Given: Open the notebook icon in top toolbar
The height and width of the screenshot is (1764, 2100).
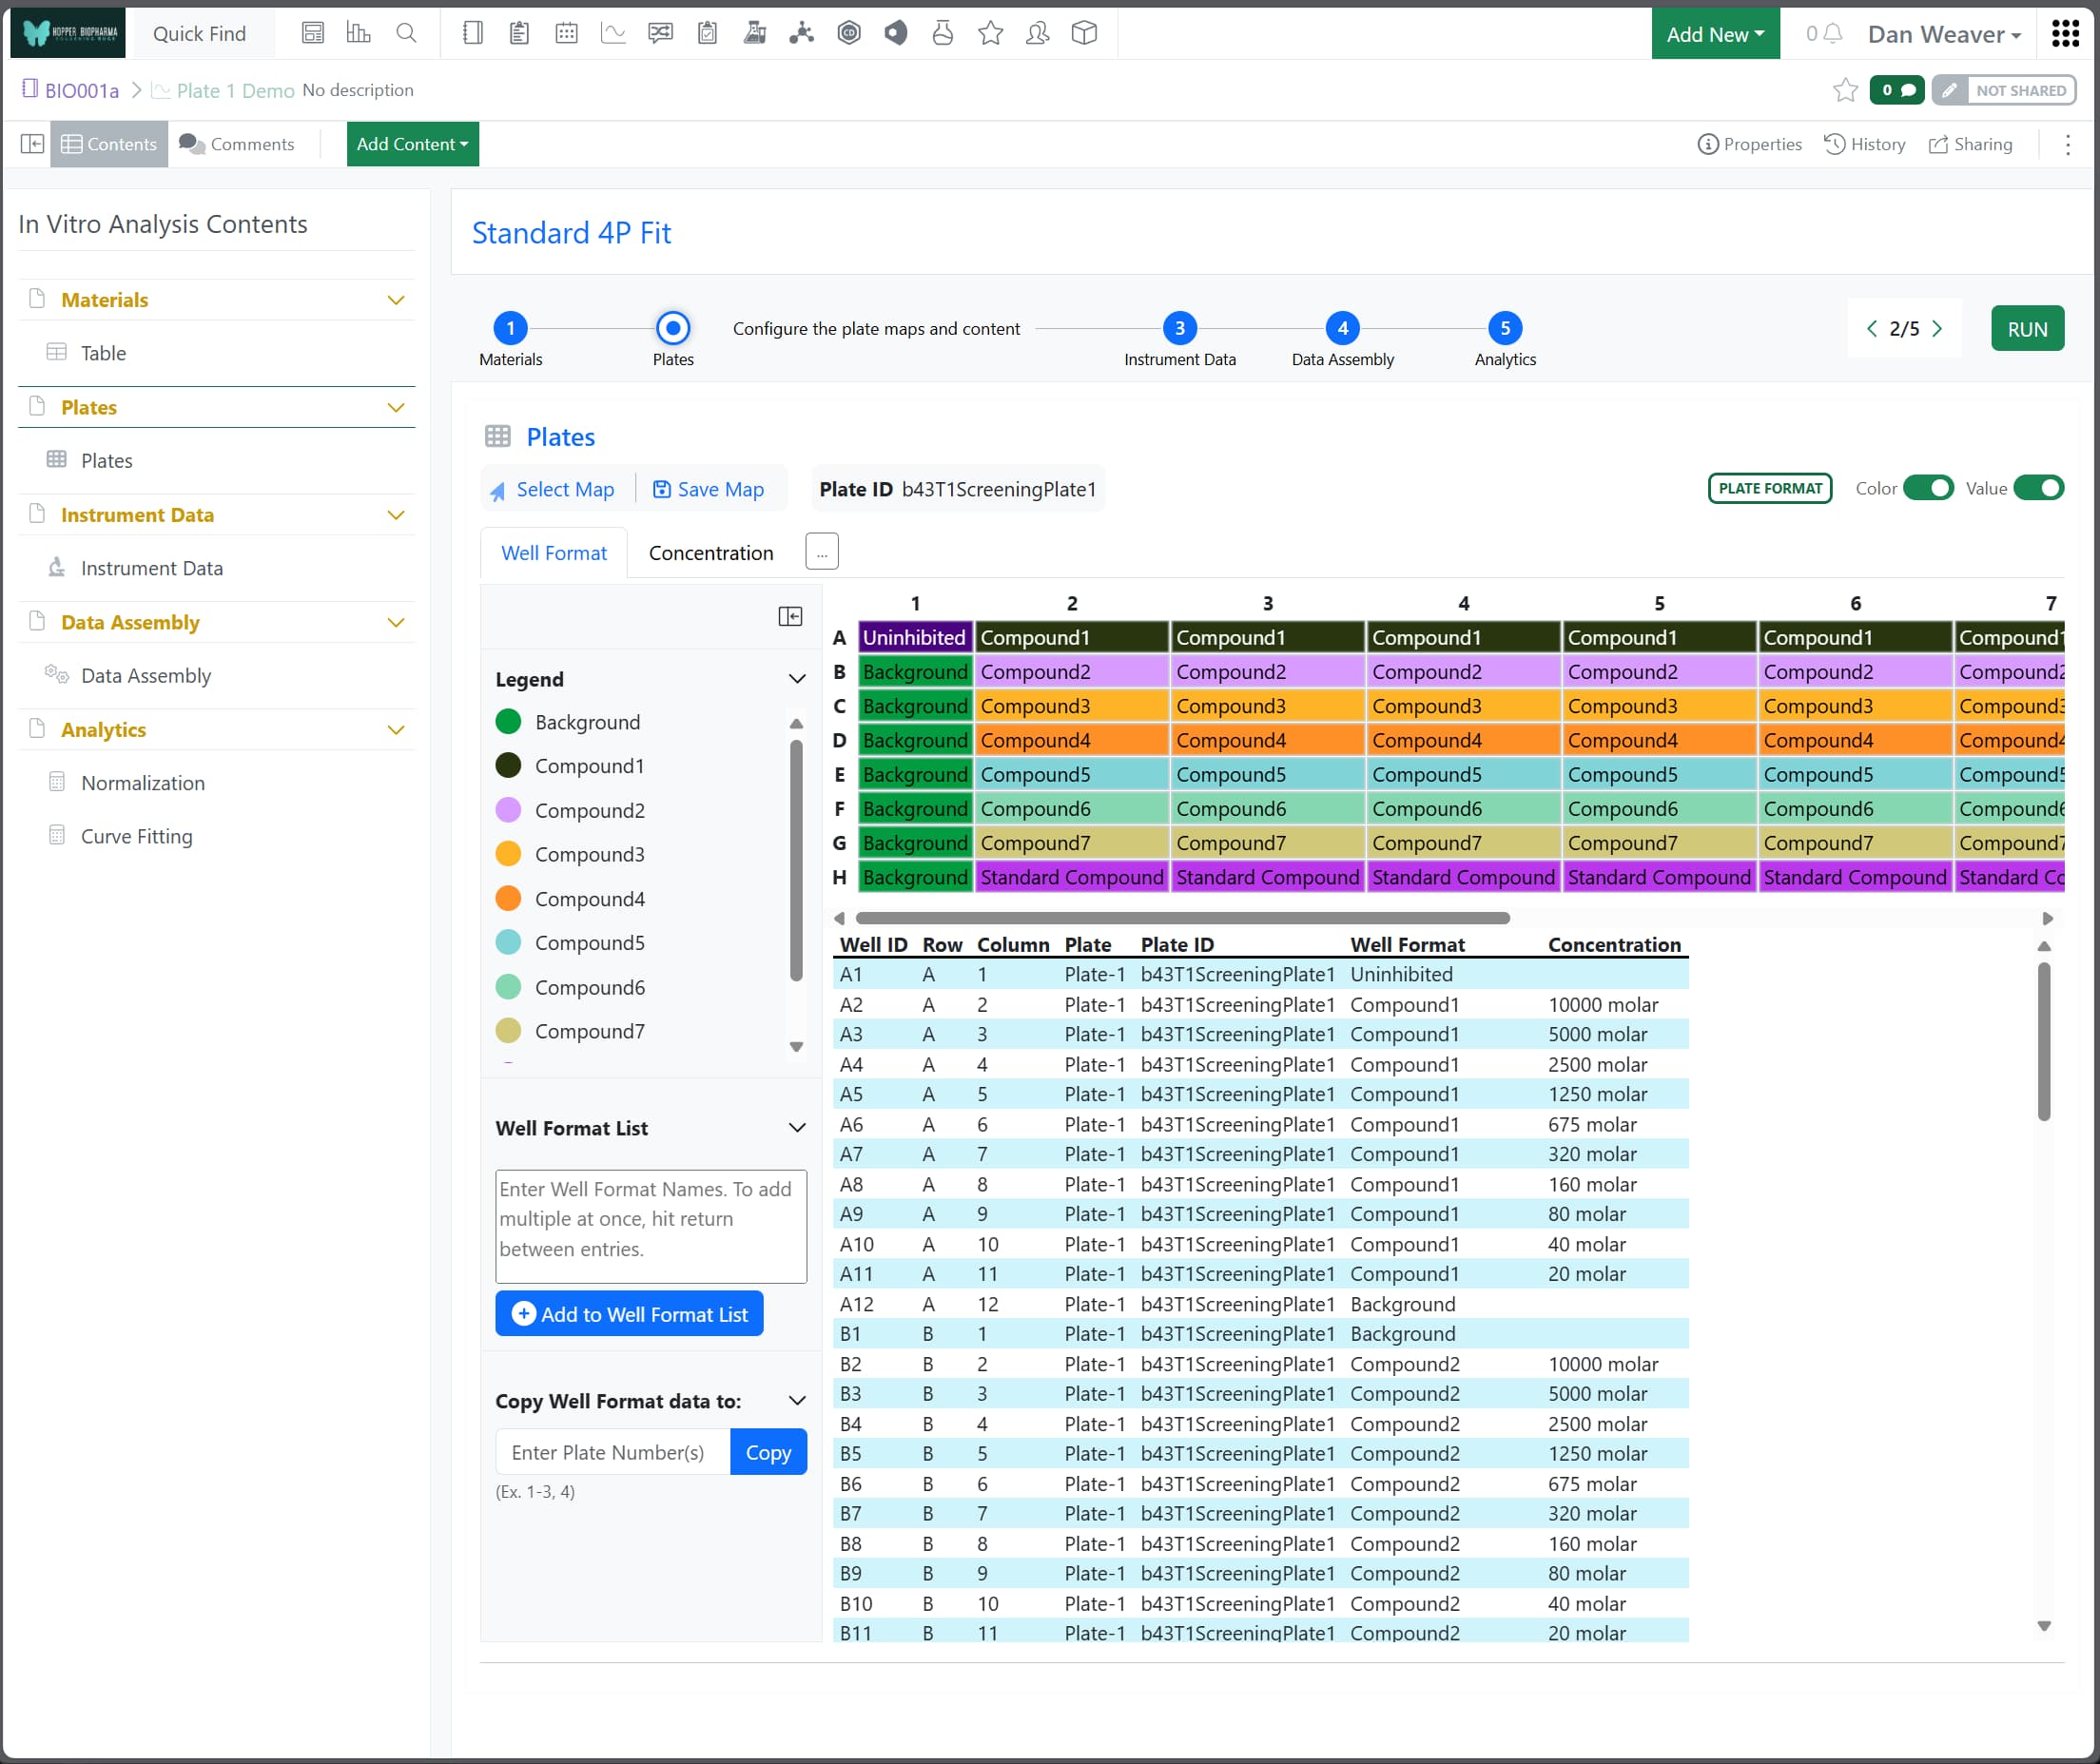Looking at the screenshot, I should pyautogui.click(x=473, y=33).
